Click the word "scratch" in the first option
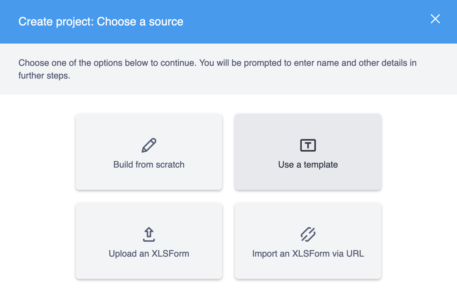The height and width of the screenshot is (304, 457). 170,164
